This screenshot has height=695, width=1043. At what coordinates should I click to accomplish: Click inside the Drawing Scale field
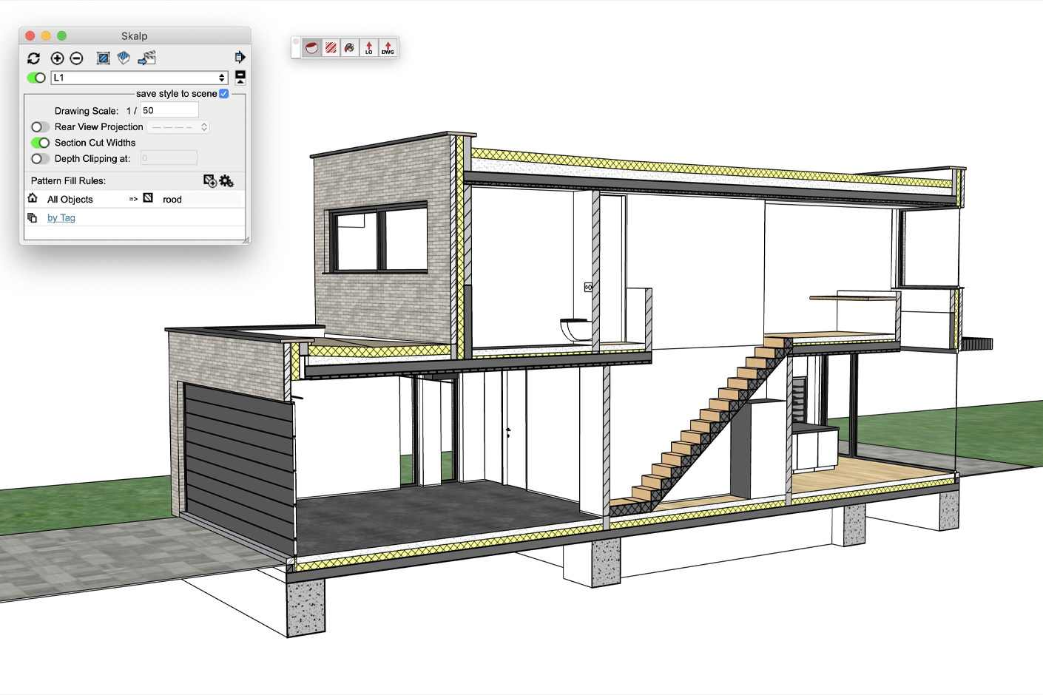(169, 109)
